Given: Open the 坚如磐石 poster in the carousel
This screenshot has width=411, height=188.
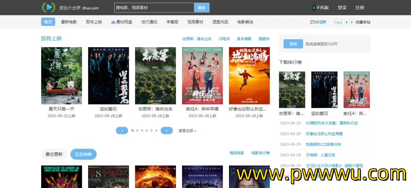Looking at the screenshot, I should [109, 76].
